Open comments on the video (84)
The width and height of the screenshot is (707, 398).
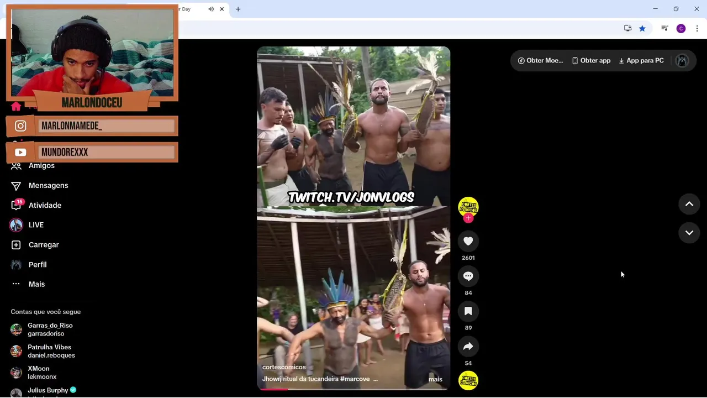click(468, 276)
